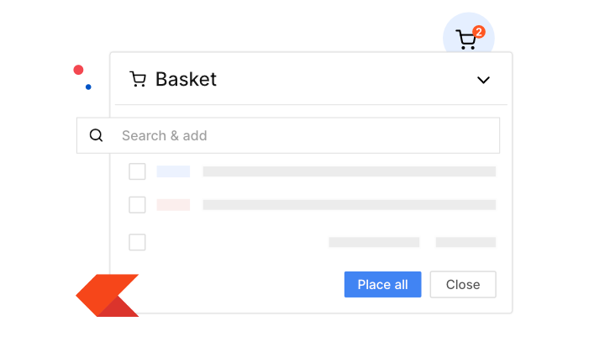Select the first basket item row placeholder
This screenshot has width=589, height=337.
(349, 171)
